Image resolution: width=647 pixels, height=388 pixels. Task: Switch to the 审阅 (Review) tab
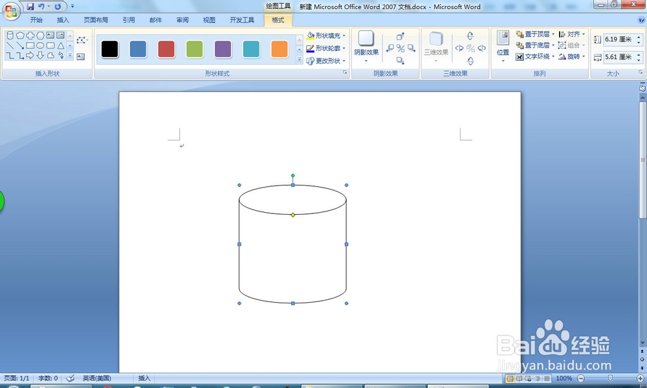(182, 20)
